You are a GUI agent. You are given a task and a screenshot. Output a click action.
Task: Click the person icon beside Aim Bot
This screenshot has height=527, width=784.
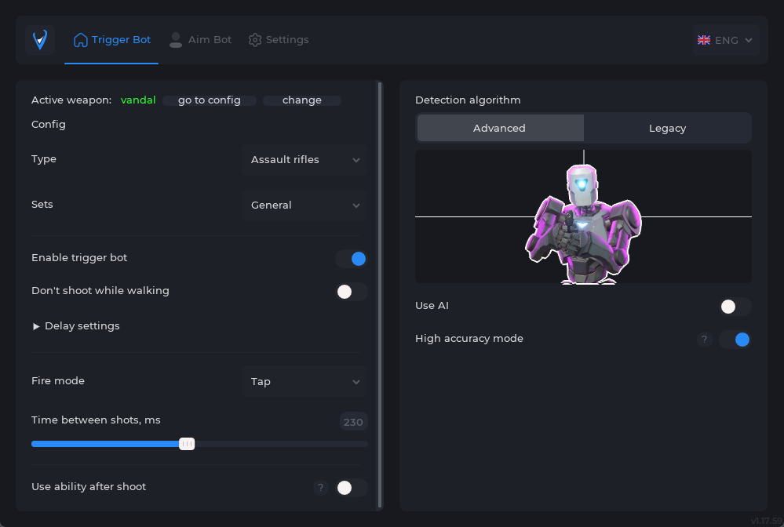pyautogui.click(x=176, y=39)
